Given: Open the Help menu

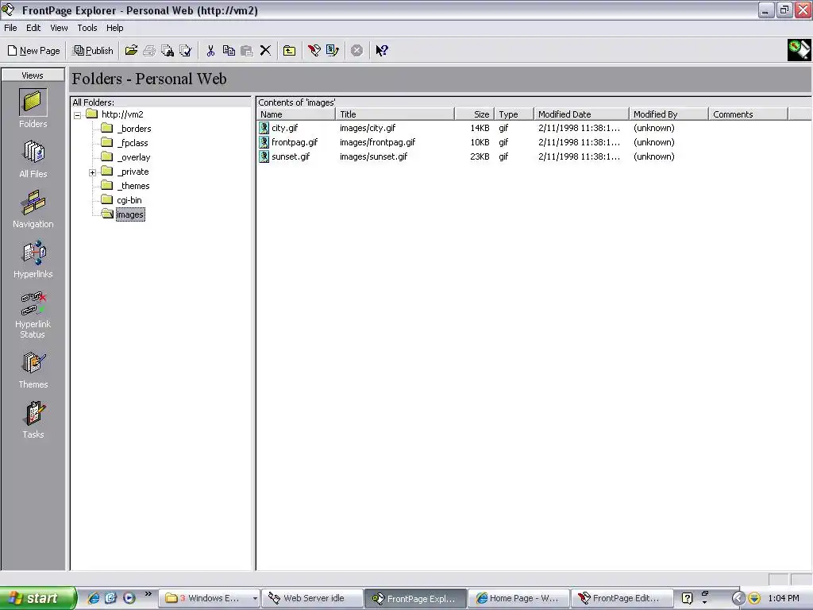Looking at the screenshot, I should click(114, 28).
